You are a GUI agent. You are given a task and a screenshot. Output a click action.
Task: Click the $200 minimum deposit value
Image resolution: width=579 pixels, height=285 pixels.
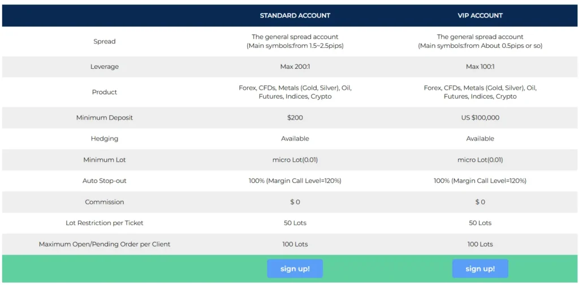pos(295,117)
